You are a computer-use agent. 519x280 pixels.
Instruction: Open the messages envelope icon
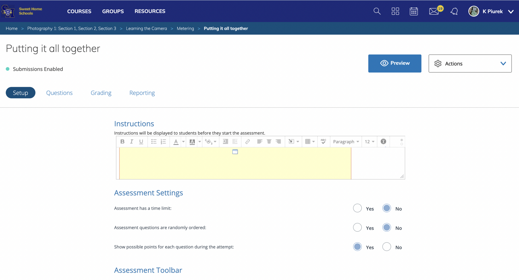tap(434, 11)
